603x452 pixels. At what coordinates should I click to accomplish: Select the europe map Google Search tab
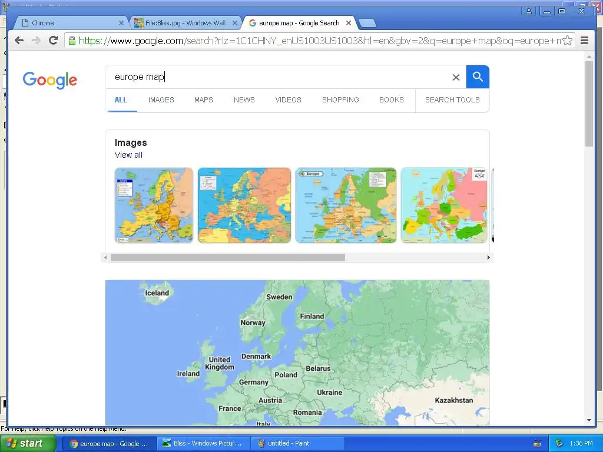pos(299,23)
